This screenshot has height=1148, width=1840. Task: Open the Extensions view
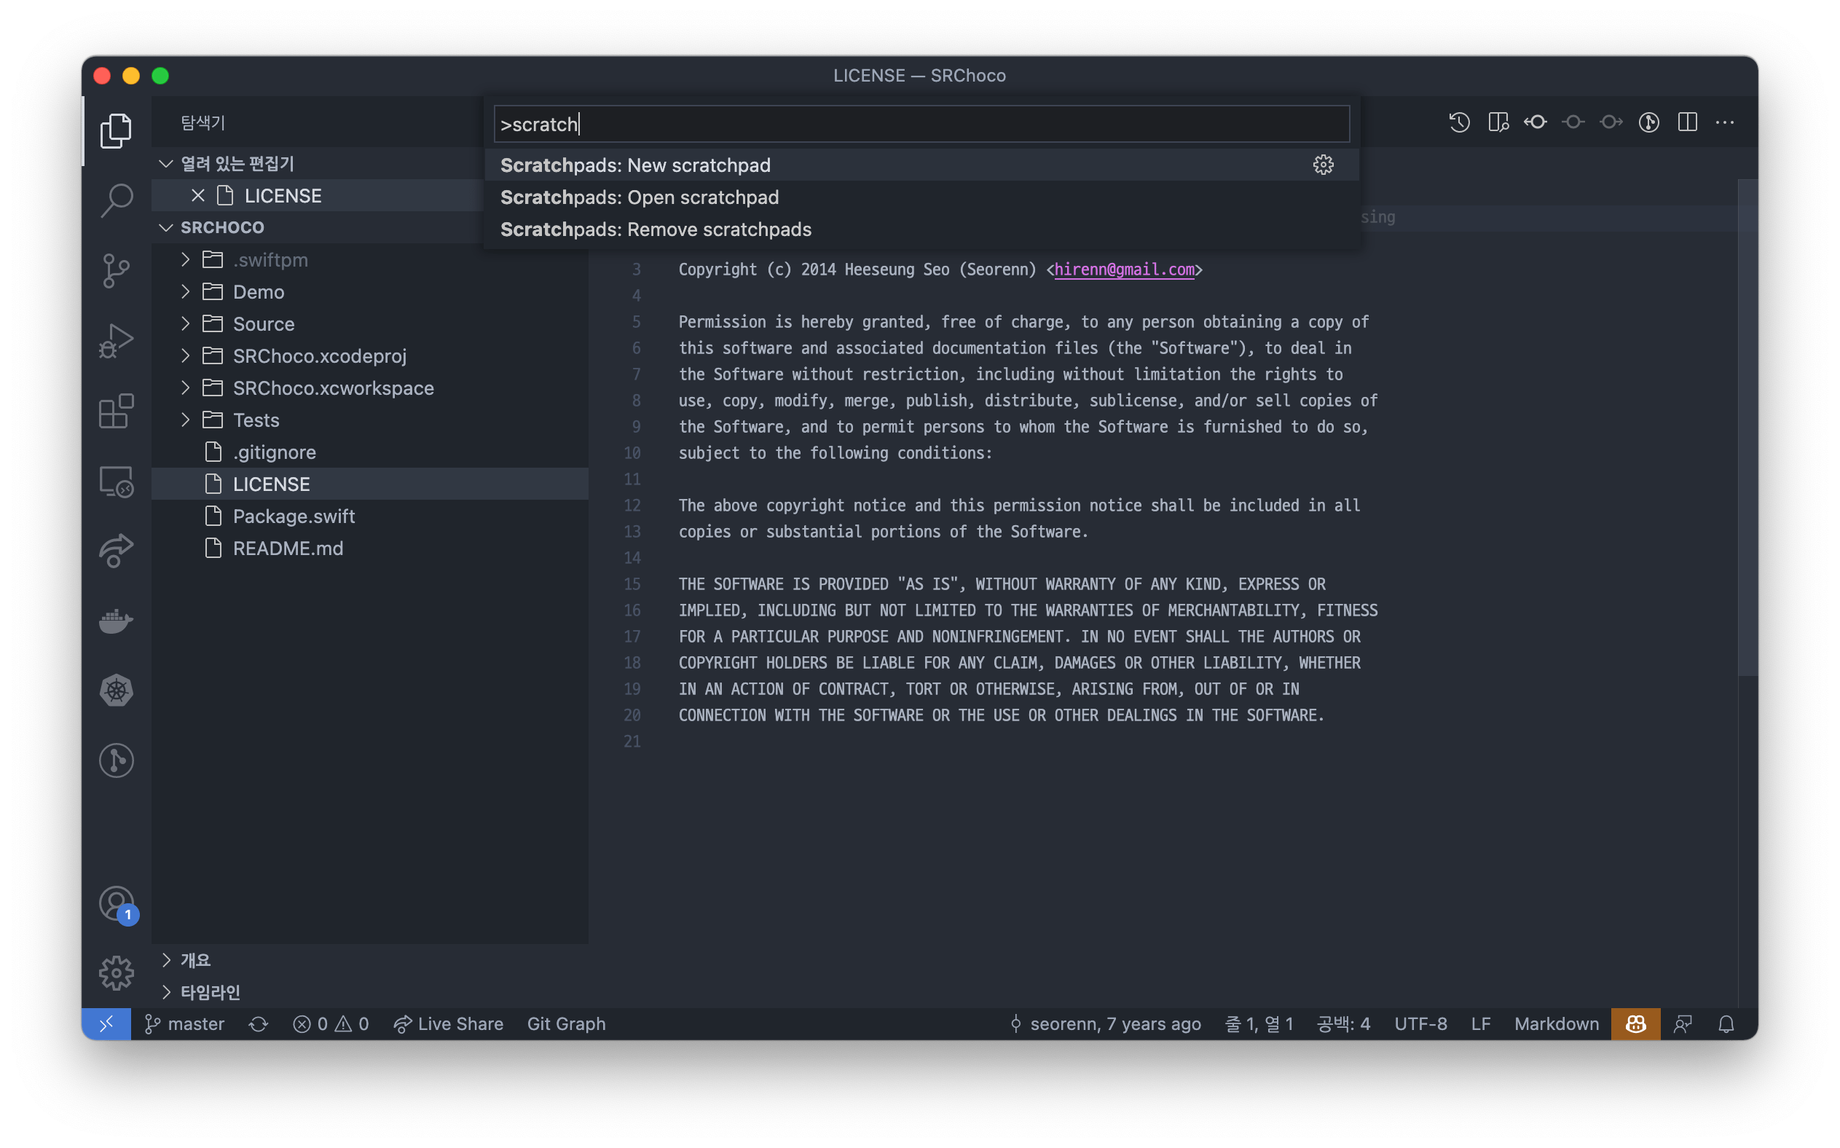(116, 411)
